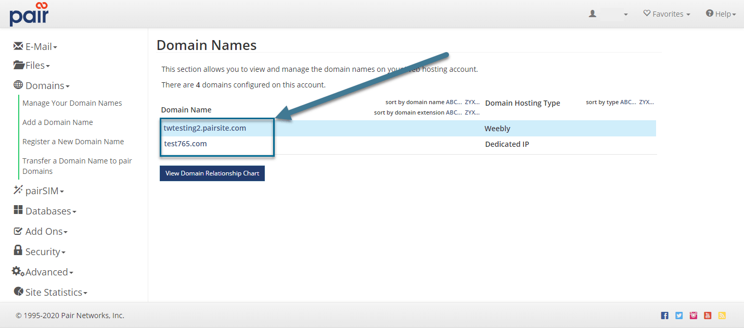Screen dimensions: 744x328
Task: Expand the Site Statistics sidebar menu
Action: click(50, 292)
